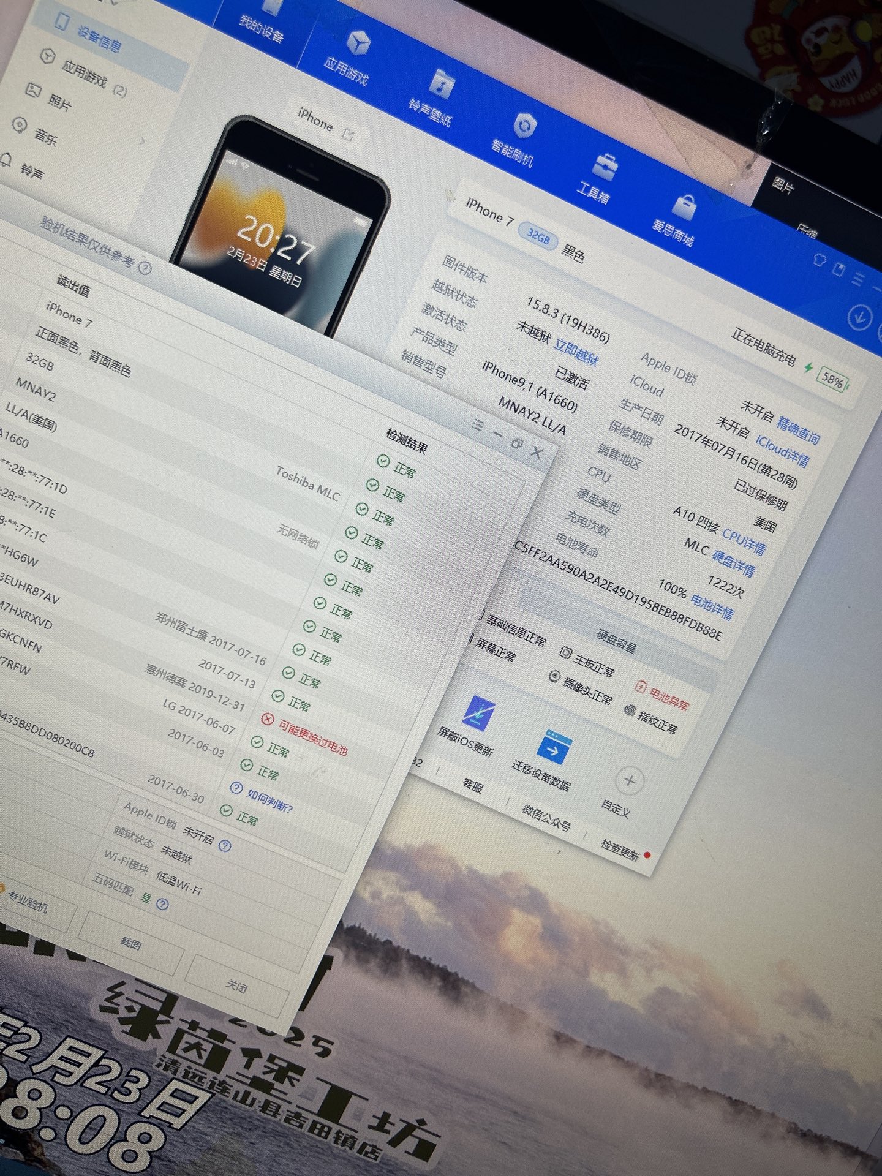Click the download arrow circle icon

(x=859, y=317)
